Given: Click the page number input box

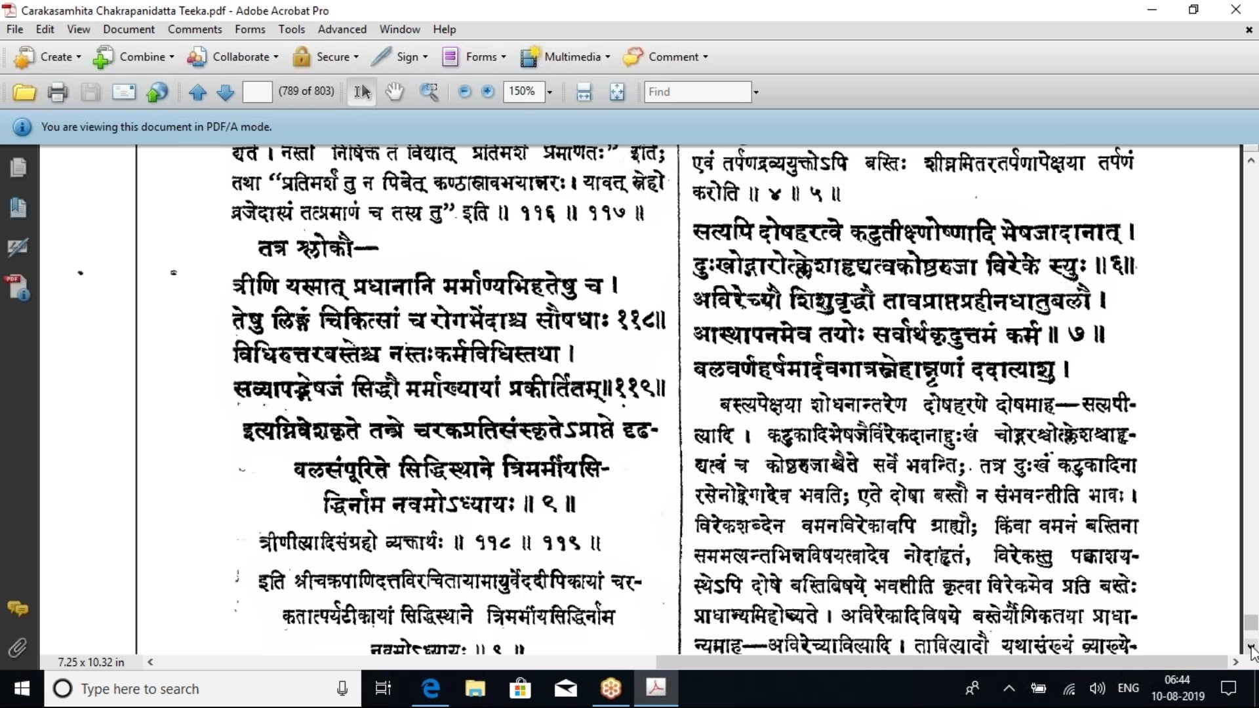Looking at the screenshot, I should 257,92.
